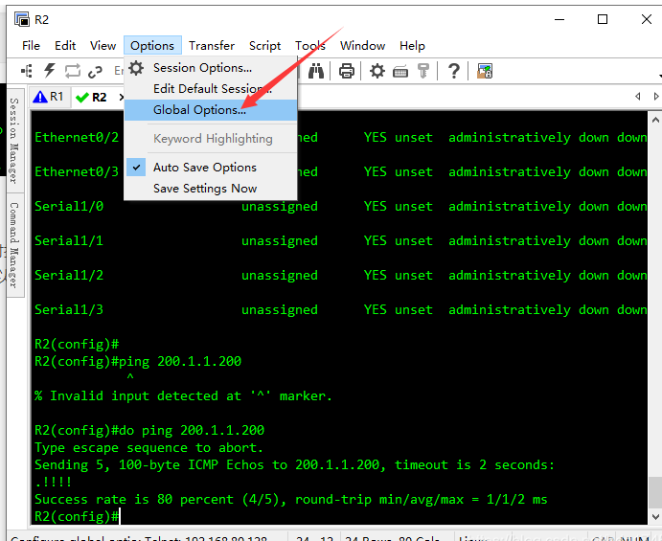Image resolution: width=662 pixels, height=541 pixels.
Task: Open the Command Manager side panel
Action: pyautogui.click(x=14, y=246)
